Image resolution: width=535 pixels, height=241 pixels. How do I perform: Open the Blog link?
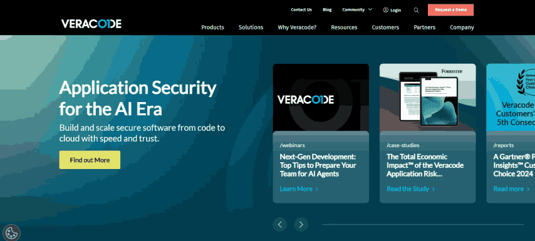pyautogui.click(x=327, y=10)
